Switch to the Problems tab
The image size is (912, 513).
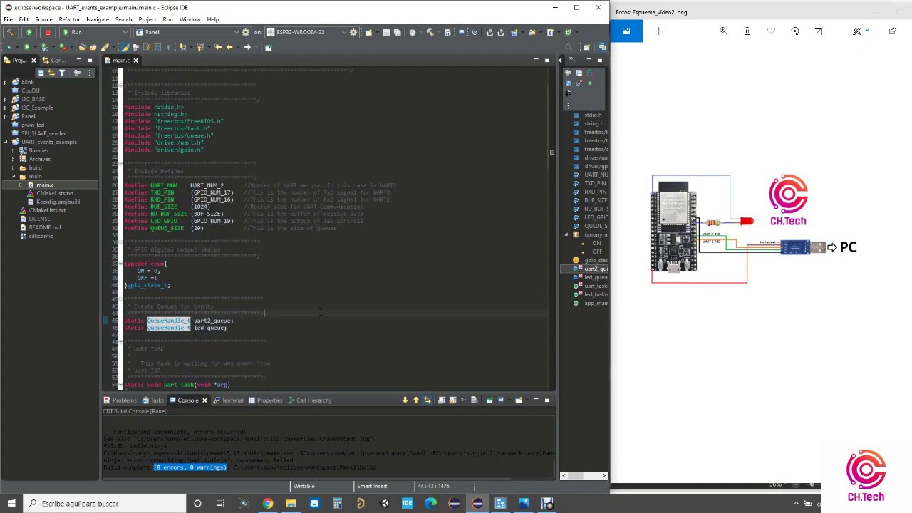[x=120, y=400]
